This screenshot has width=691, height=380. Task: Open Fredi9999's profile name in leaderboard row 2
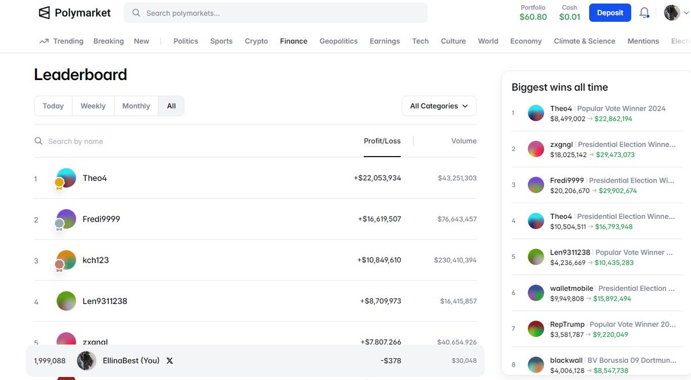point(101,219)
